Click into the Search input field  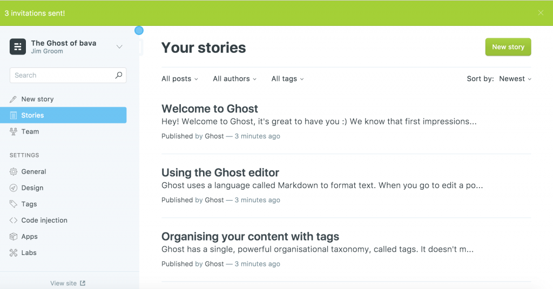[x=64, y=75]
